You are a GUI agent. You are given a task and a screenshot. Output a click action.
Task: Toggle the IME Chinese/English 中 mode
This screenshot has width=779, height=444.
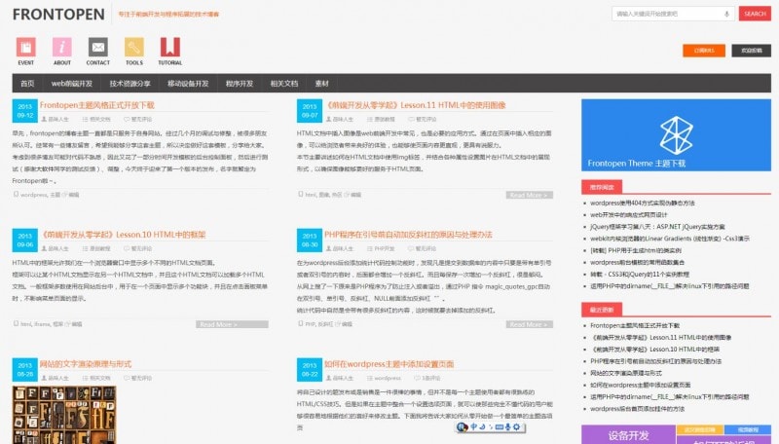tap(473, 426)
